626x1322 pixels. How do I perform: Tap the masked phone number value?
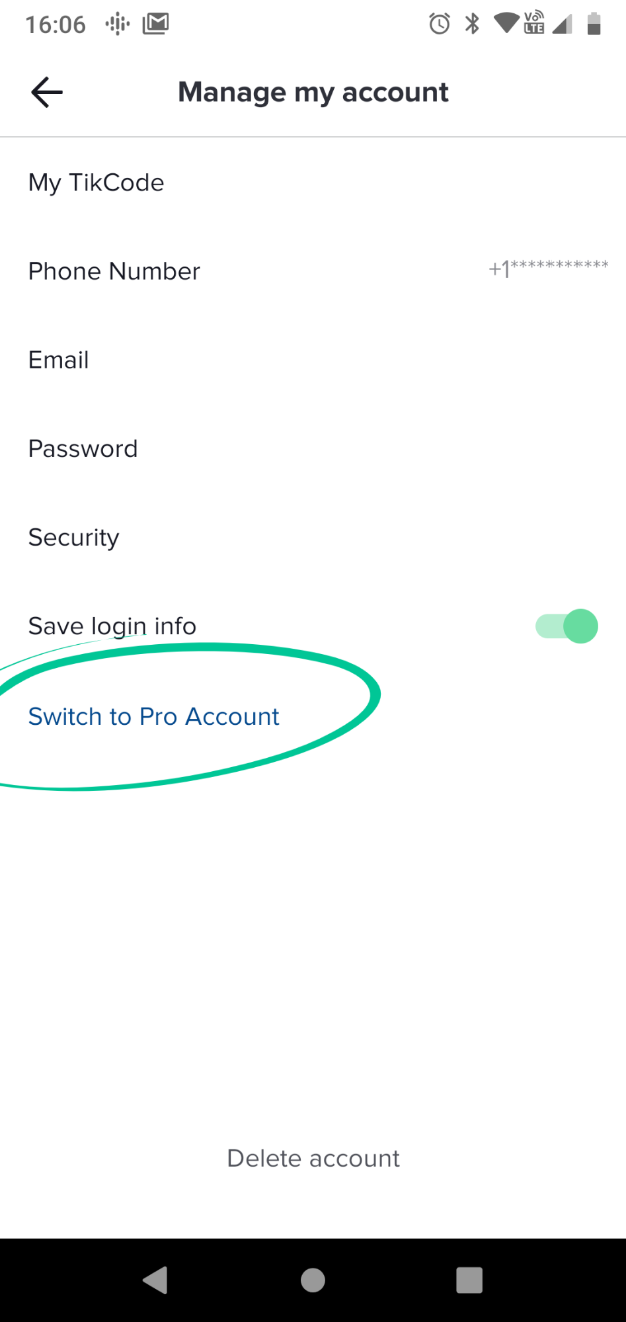click(549, 268)
